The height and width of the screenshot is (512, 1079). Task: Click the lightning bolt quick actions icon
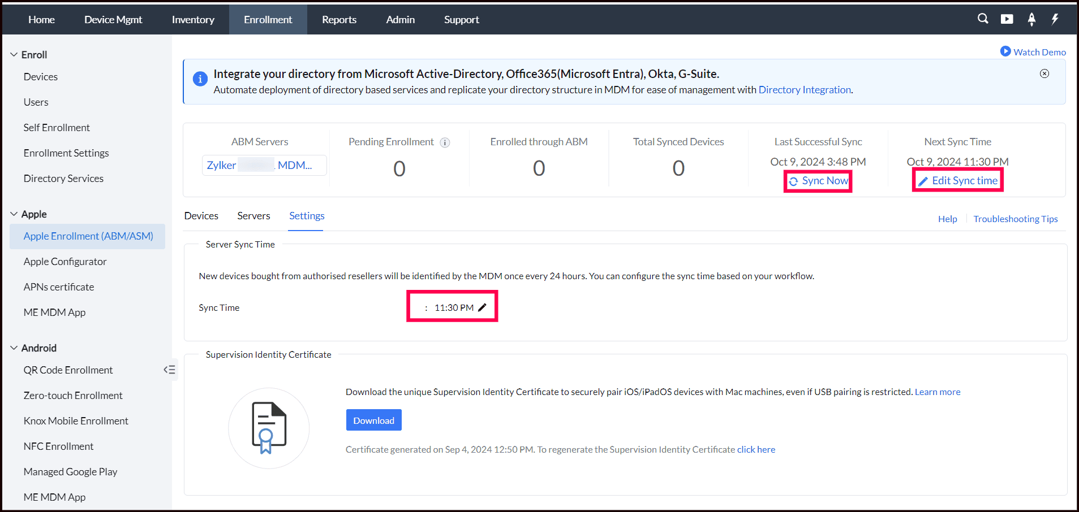click(1055, 19)
